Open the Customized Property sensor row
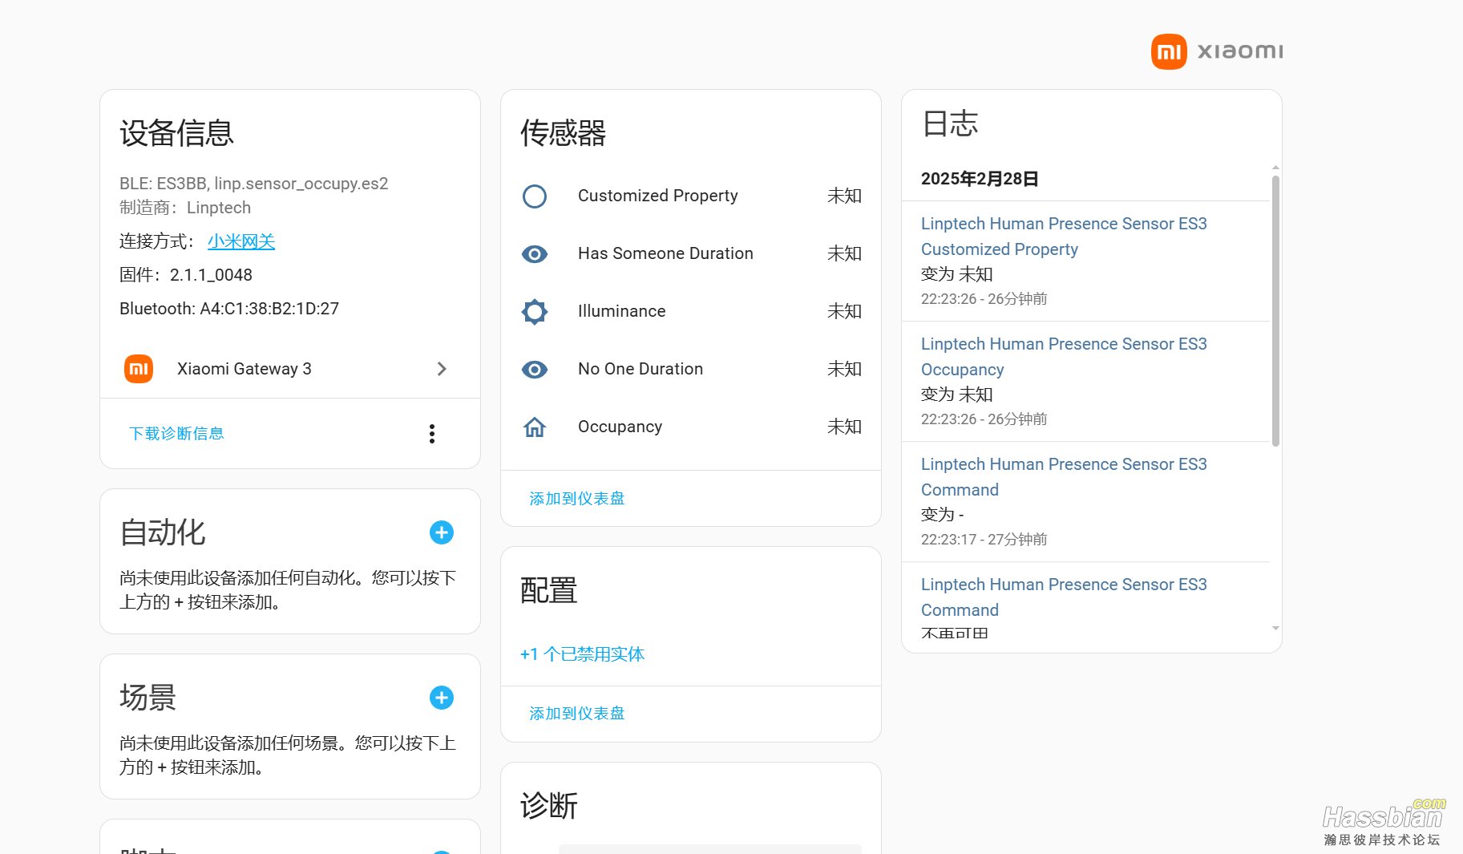 tap(691, 196)
